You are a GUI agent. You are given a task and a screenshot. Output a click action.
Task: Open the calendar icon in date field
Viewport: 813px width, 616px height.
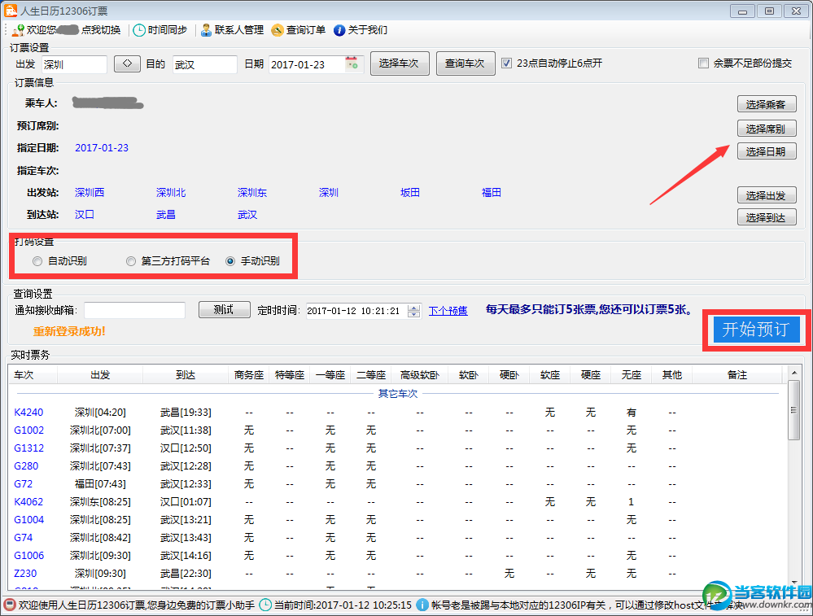(x=352, y=63)
